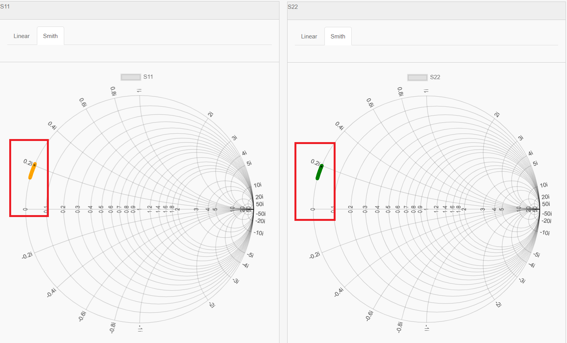567x343 pixels.
Task: Click the 20i label on S22 chart
Action: coord(545,197)
